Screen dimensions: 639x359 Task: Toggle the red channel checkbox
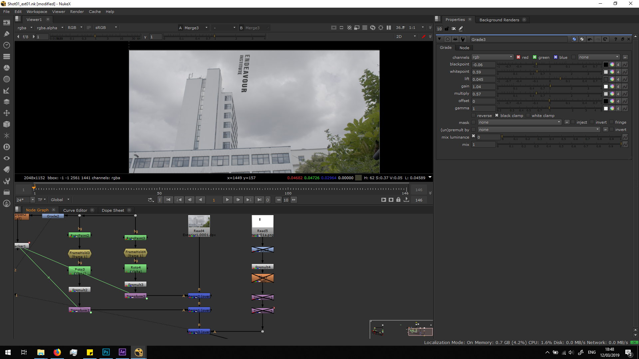pyautogui.click(x=518, y=57)
